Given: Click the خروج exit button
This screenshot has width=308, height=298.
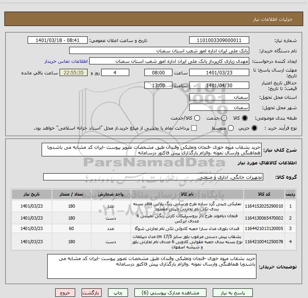Looking at the screenshot, I should click(x=65, y=293).
